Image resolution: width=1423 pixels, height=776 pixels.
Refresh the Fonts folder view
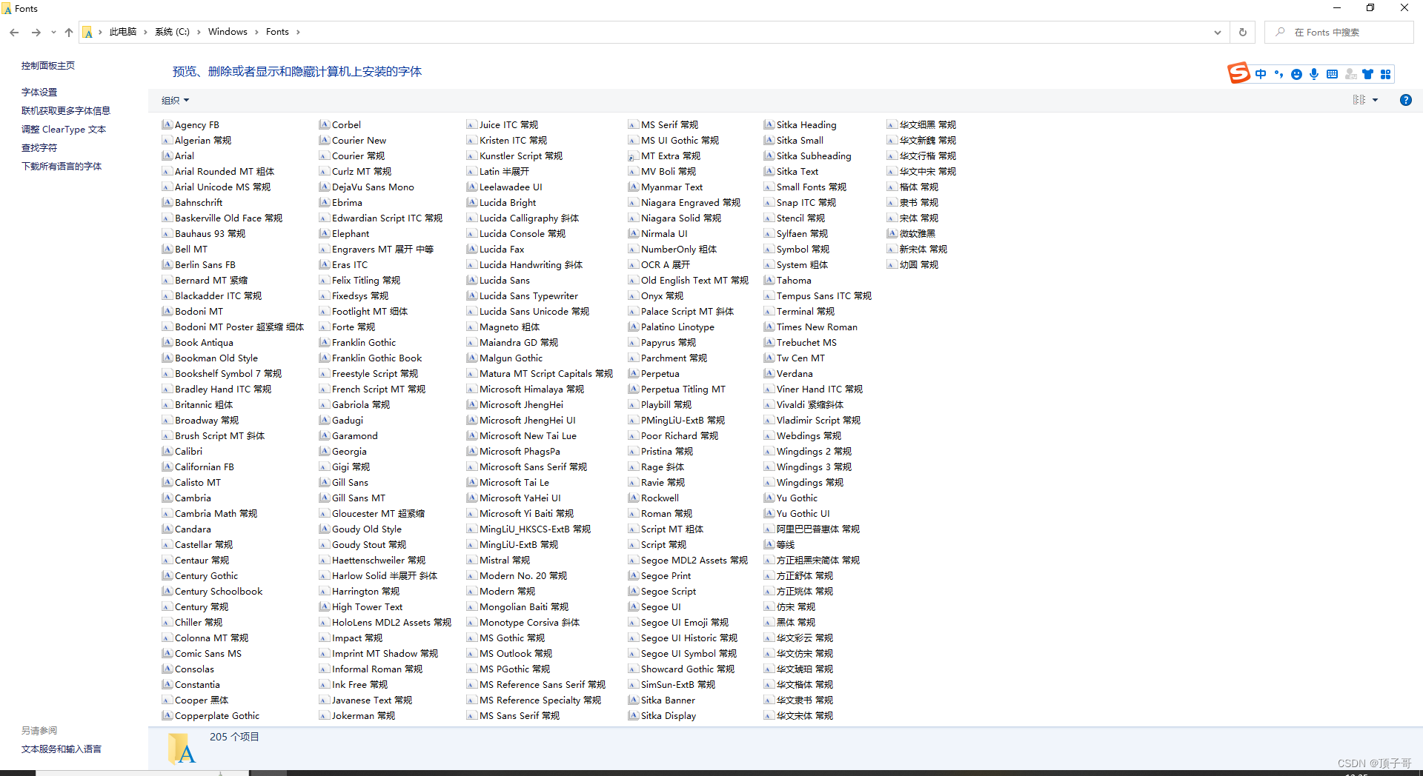[1242, 32]
